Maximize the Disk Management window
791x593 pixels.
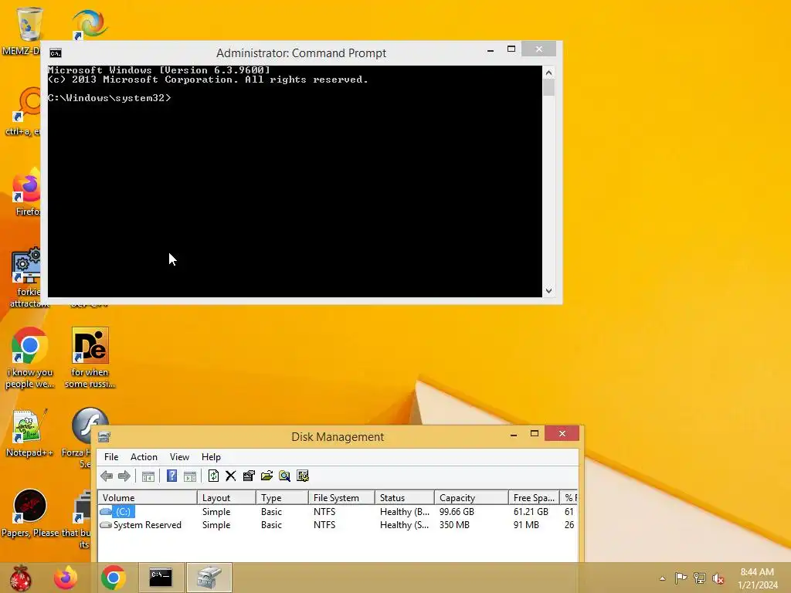coord(535,434)
